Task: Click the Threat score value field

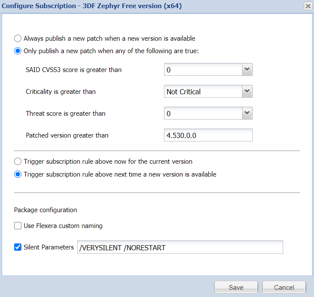Action: click(x=203, y=114)
